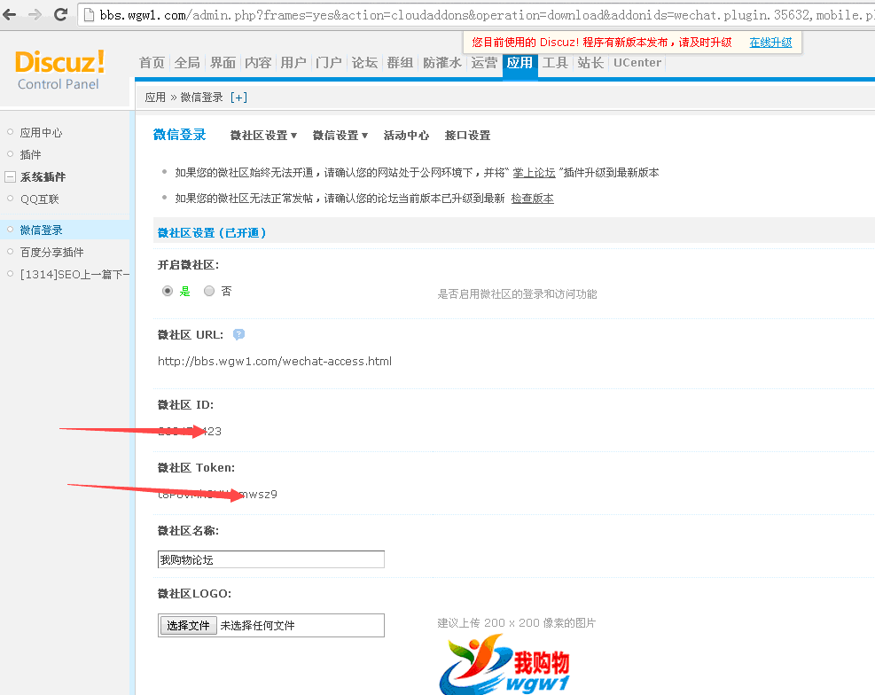Open the 论坛 top menu
This screenshot has height=695, width=875.
click(364, 63)
